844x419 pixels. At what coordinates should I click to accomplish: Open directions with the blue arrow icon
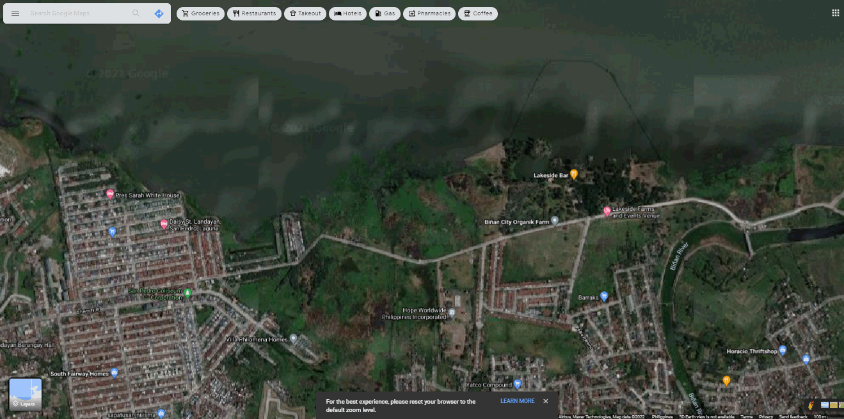click(x=159, y=13)
